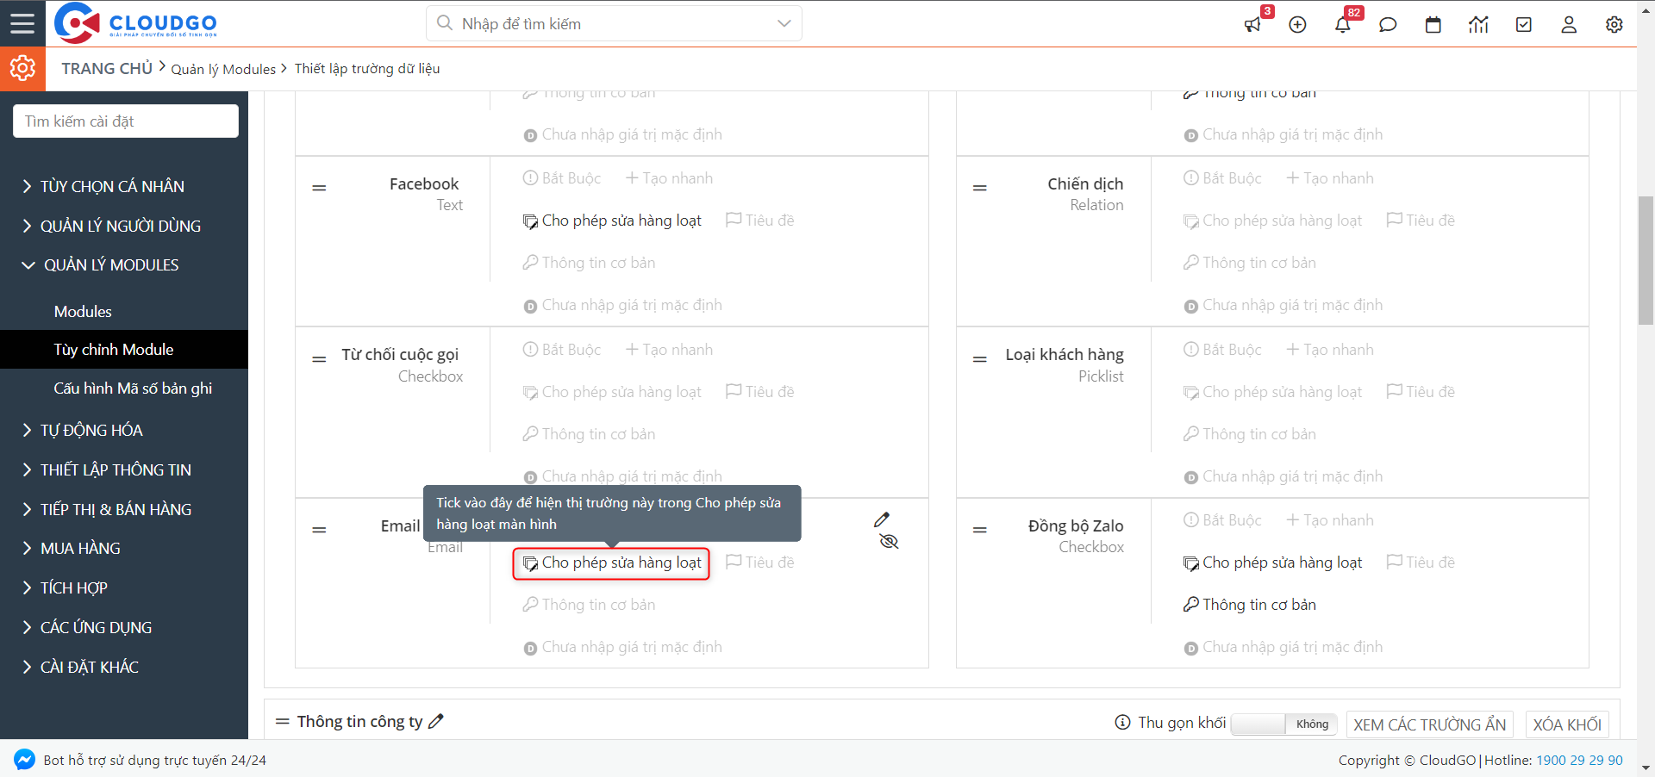Viewport: 1655px width, 777px height.
Task: Expand TỰ ĐỘNG HÓA sidebar section
Action: point(91,430)
